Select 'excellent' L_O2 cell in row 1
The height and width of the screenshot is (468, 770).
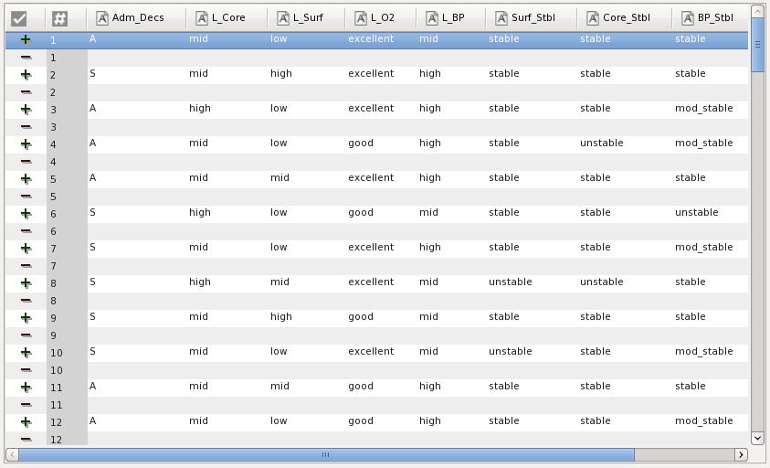pos(371,38)
